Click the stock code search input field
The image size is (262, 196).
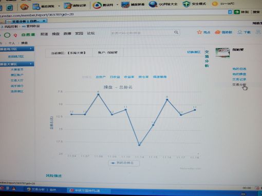pyautogui.click(x=142, y=33)
